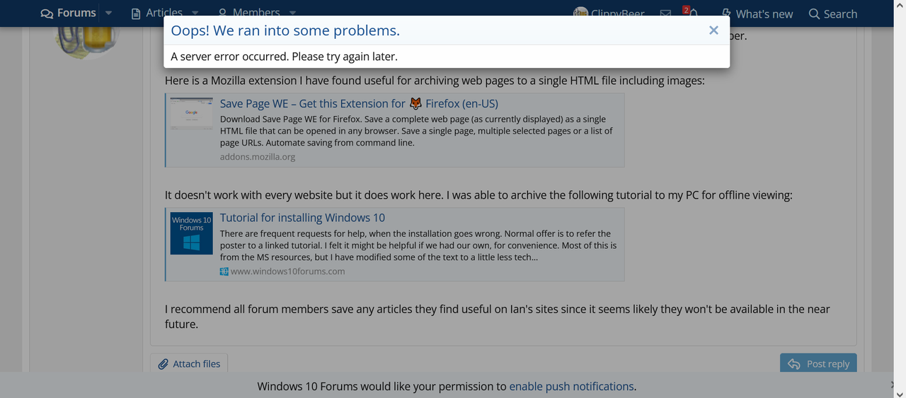The width and height of the screenshot is (906, 398).
Task: Click the Search magnifier icon
Action: pyautogui.click(x=814, y=13)
